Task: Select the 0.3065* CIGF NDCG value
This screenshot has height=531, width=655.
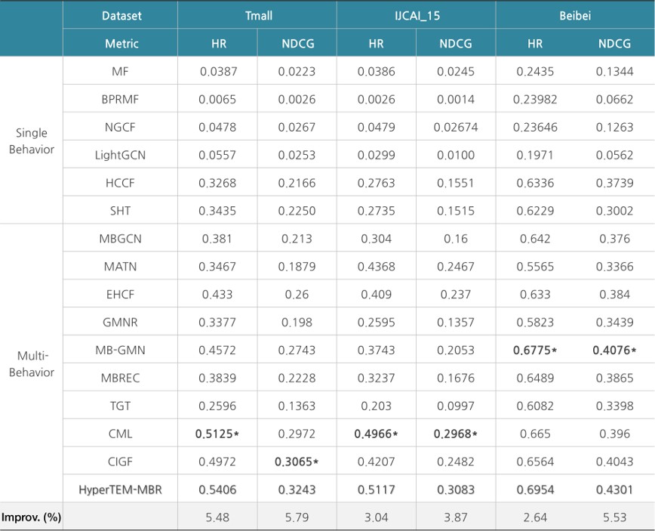Action: [299, 462]
